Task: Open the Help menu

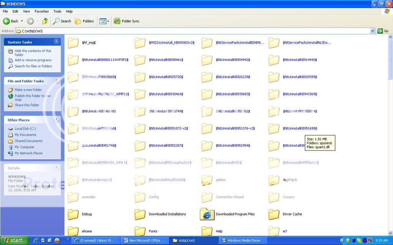Action: point(69,11)
